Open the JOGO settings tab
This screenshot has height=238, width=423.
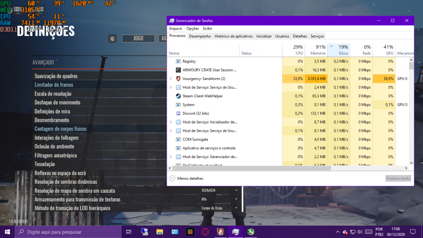click(138, 38)
